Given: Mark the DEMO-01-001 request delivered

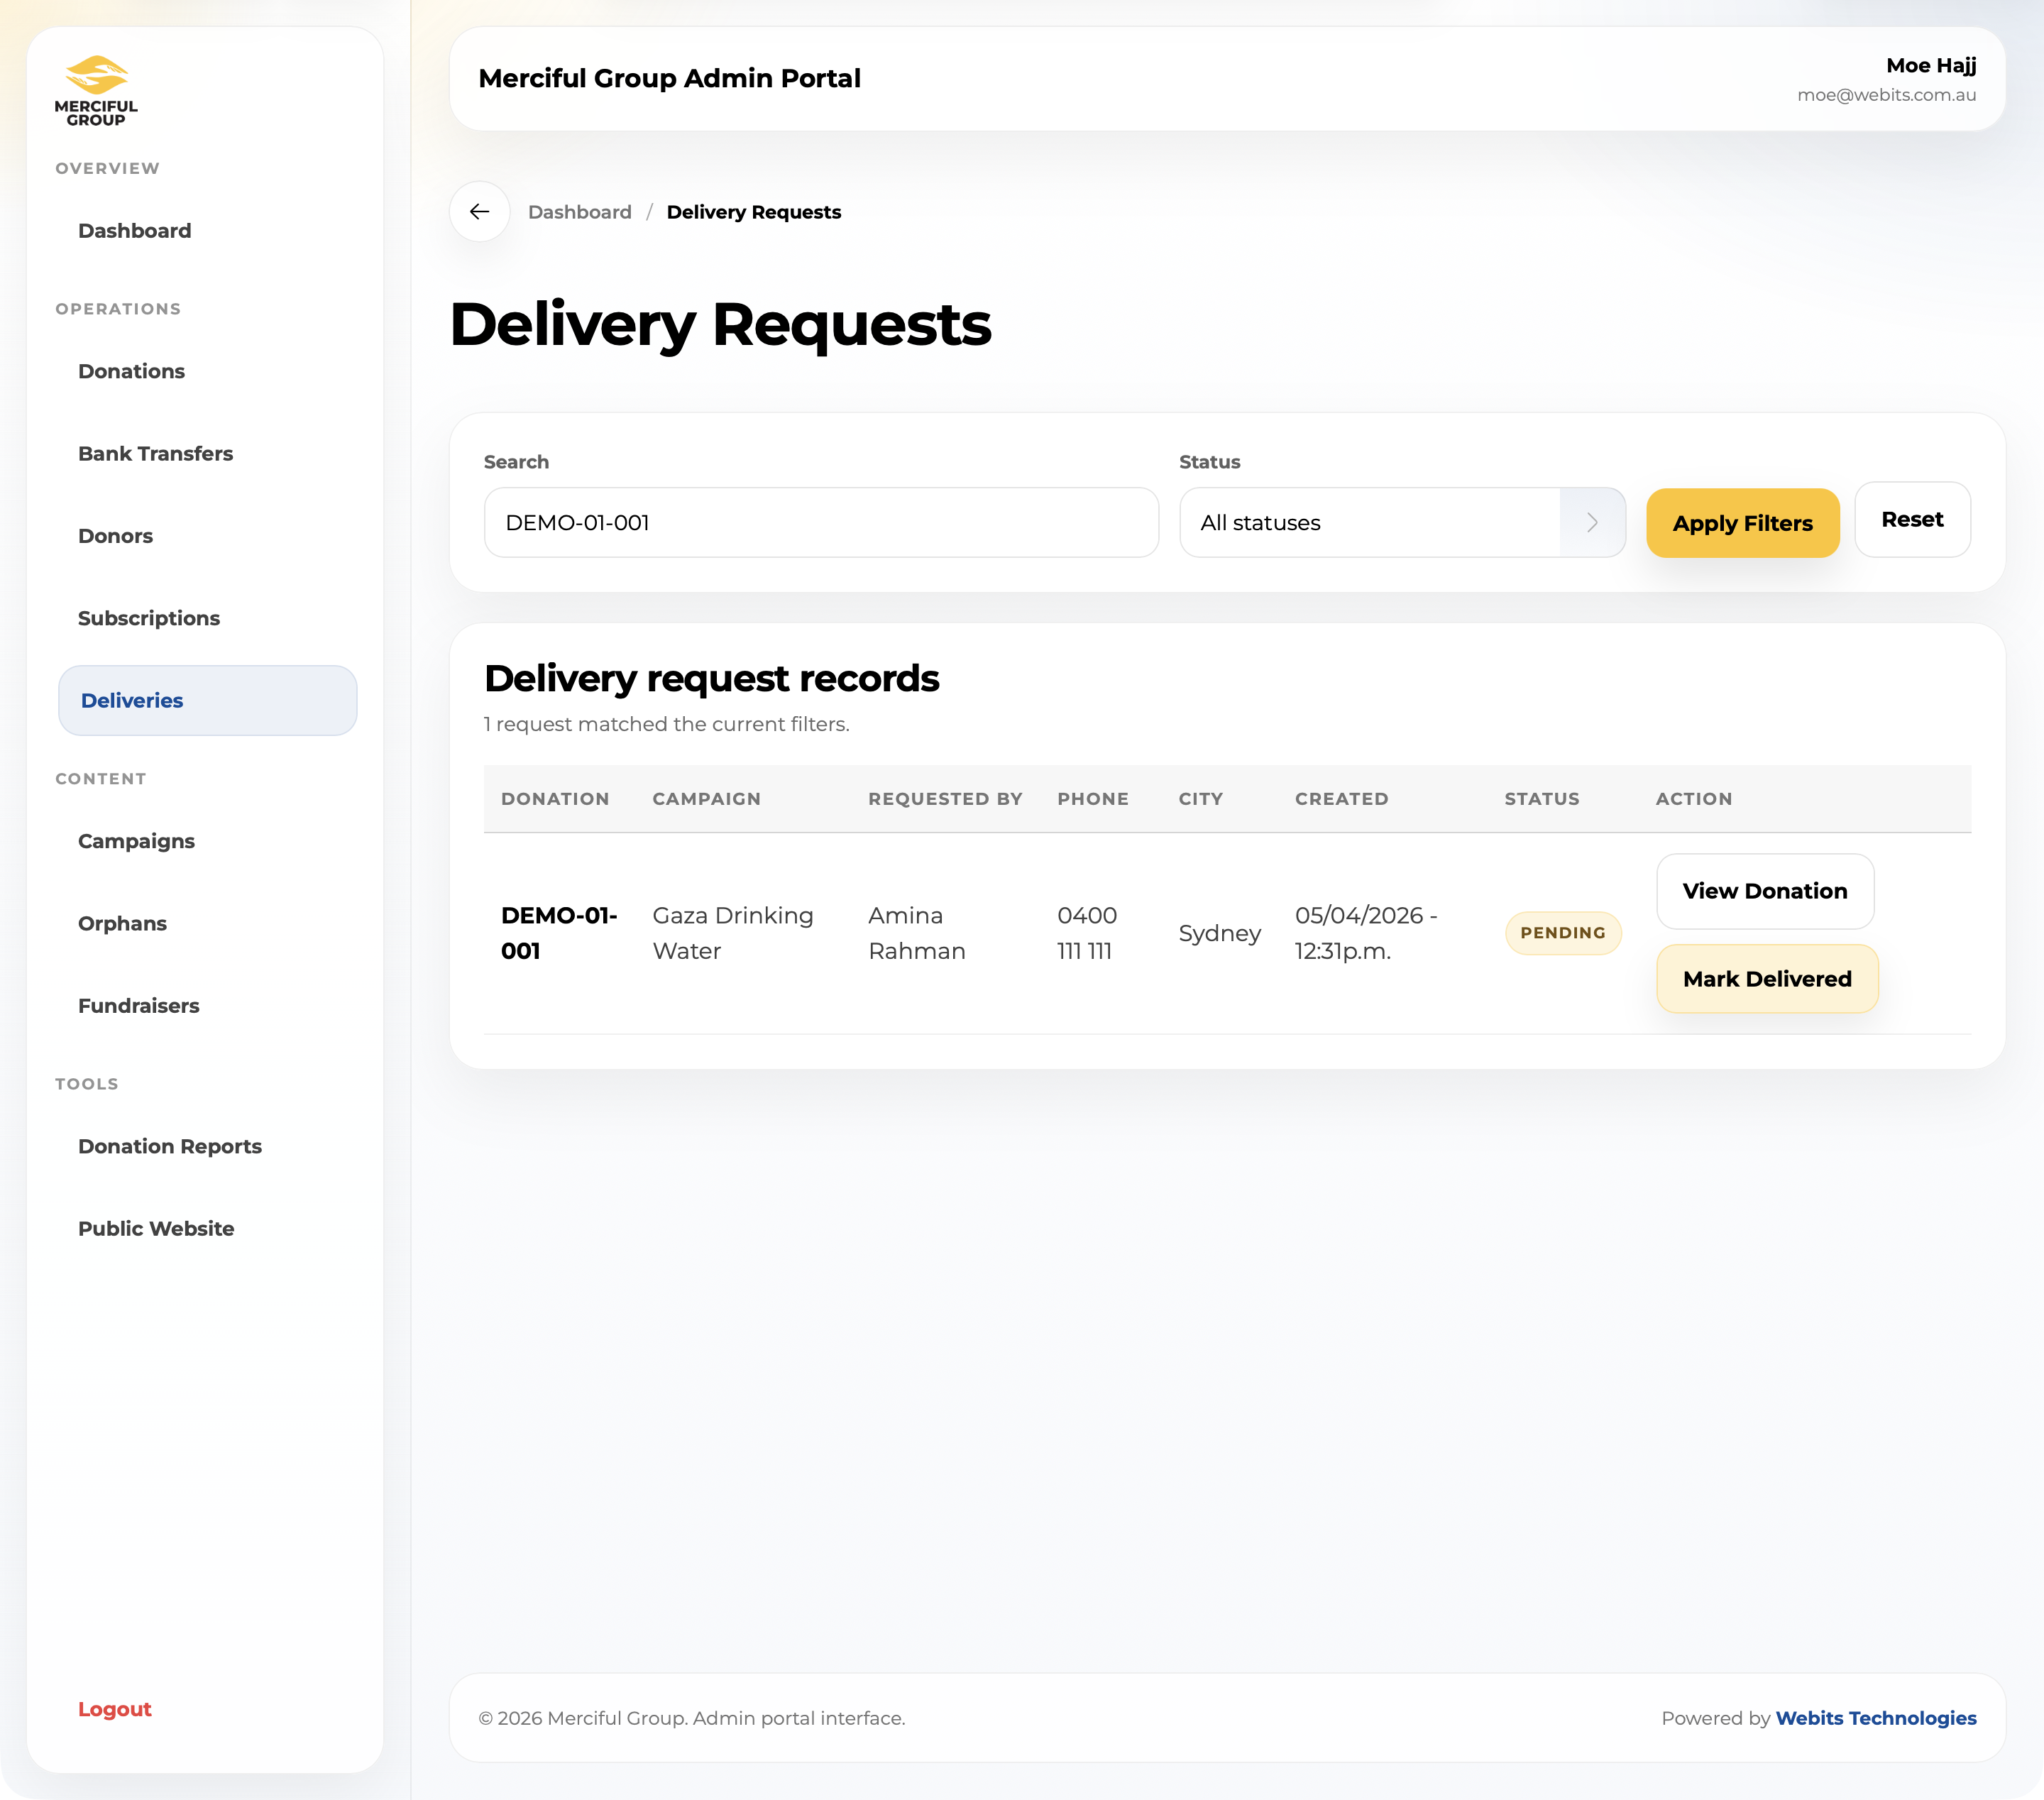Looking at the screenshot, I should (x=1767, y=979).
